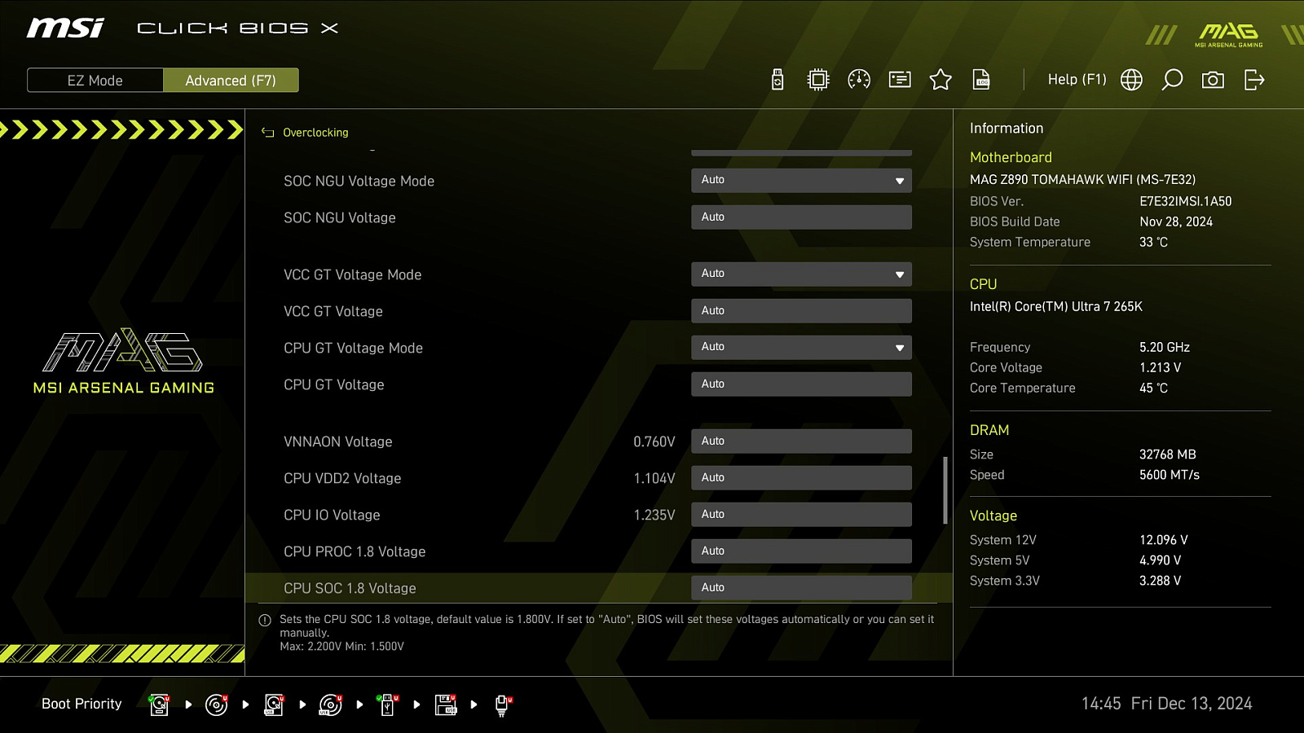1304x733 pixels.
Task: Select the VNNAON Voltage label
Action: 338,441
